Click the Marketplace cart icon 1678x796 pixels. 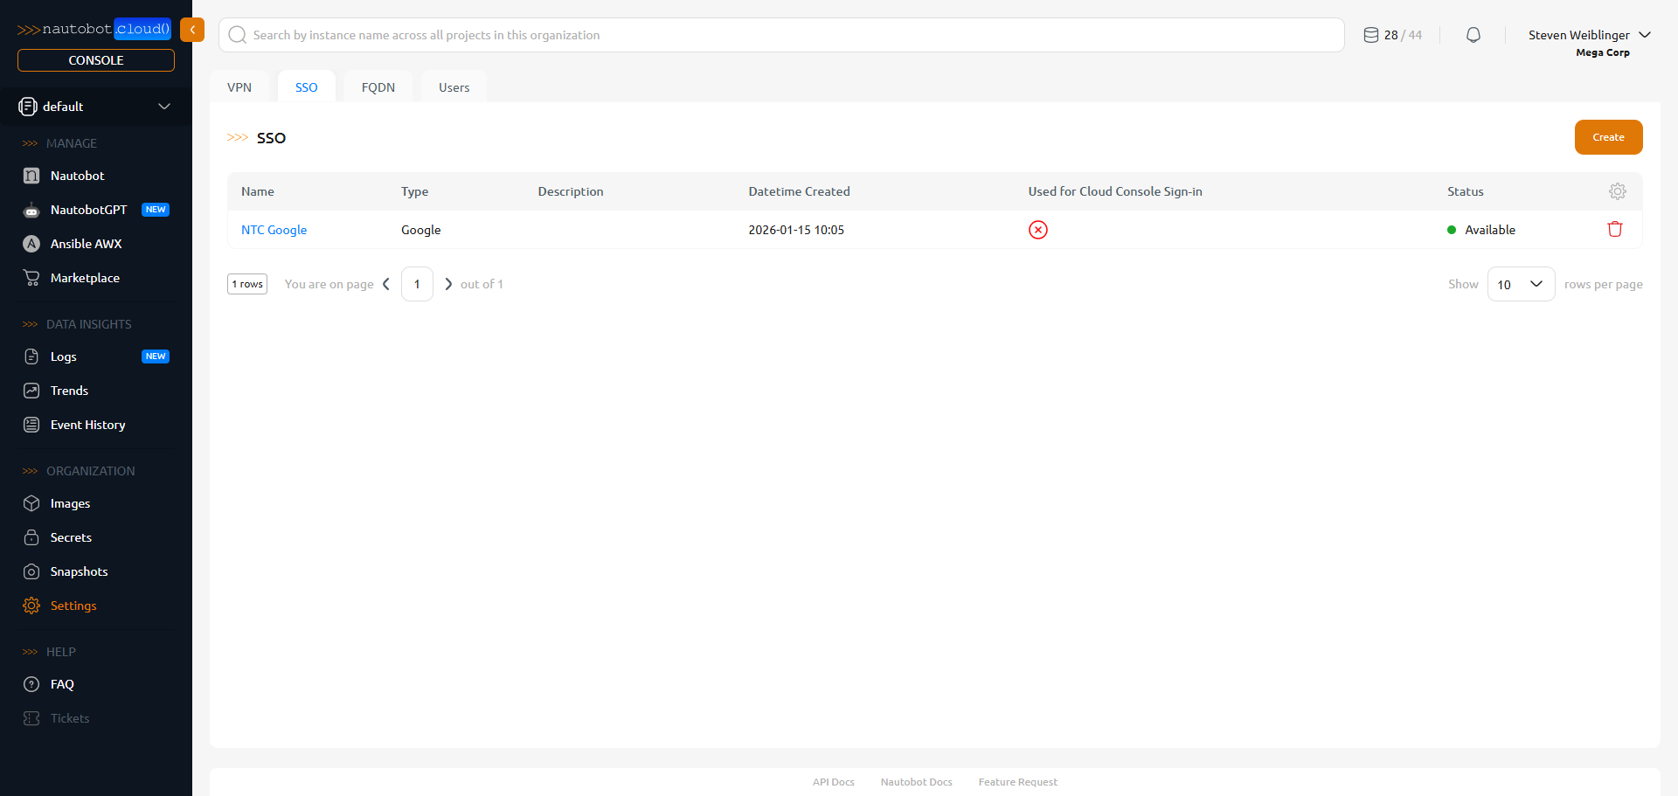click(31, 278)
